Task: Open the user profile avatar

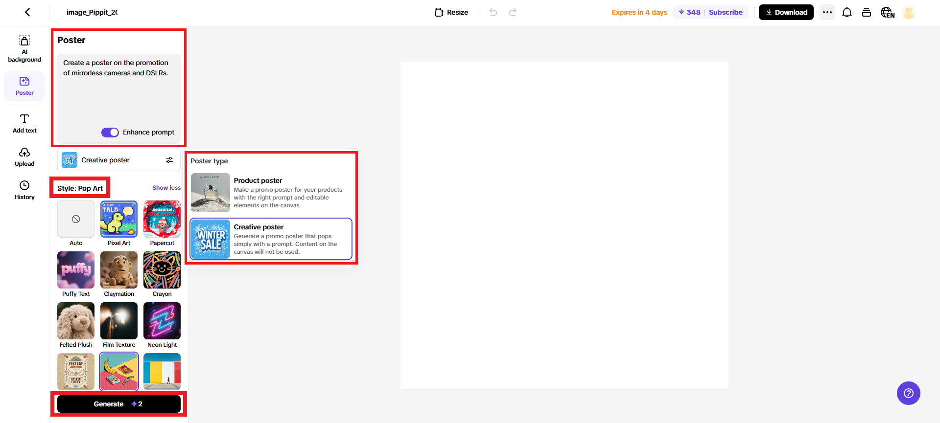Action: (x=909, y=12)
